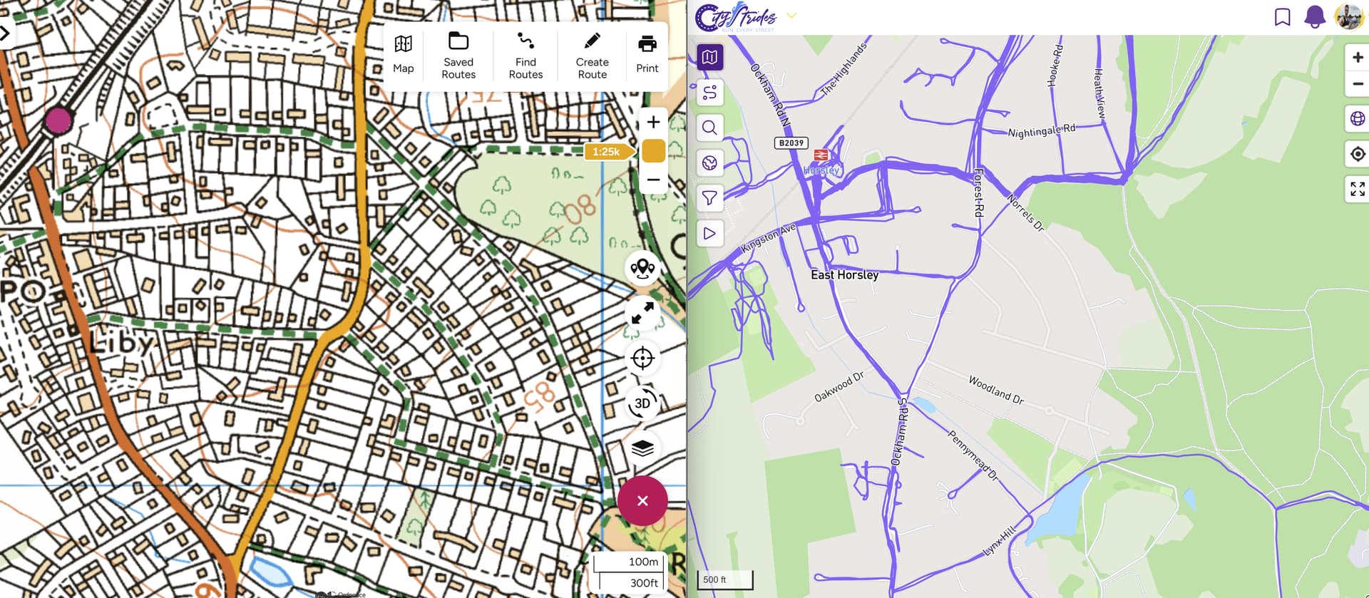This screenshot has width=1369, height=598.
Task: Open the map layers selector
Action: (642, 448)
